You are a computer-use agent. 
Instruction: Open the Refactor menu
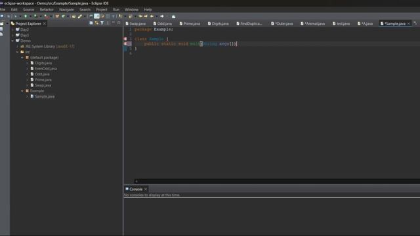click(47, 10)
